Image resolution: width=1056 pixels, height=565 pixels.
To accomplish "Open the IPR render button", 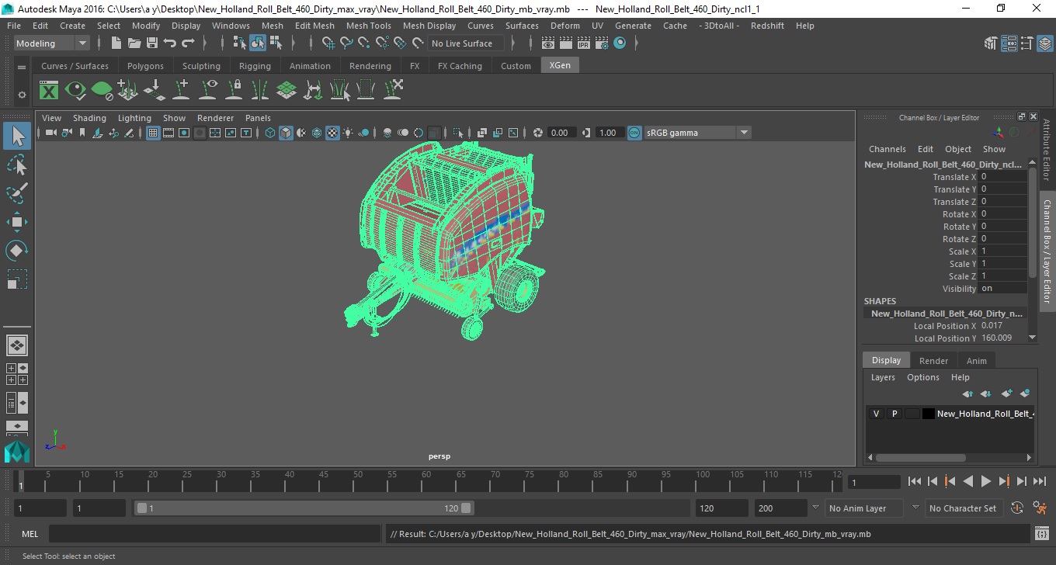I will [x=584, y=43].
